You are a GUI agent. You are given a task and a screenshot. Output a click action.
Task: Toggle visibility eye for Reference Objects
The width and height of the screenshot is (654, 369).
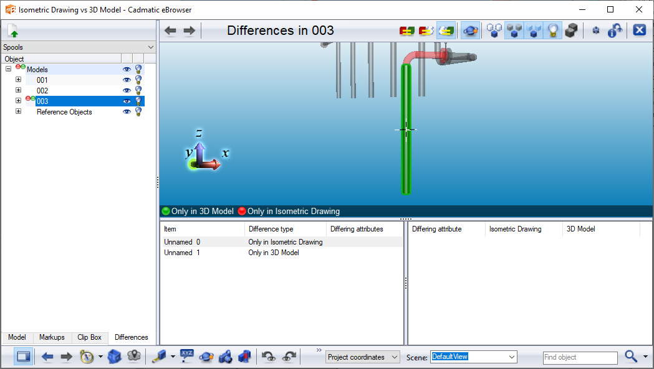(x=127, y=112)
